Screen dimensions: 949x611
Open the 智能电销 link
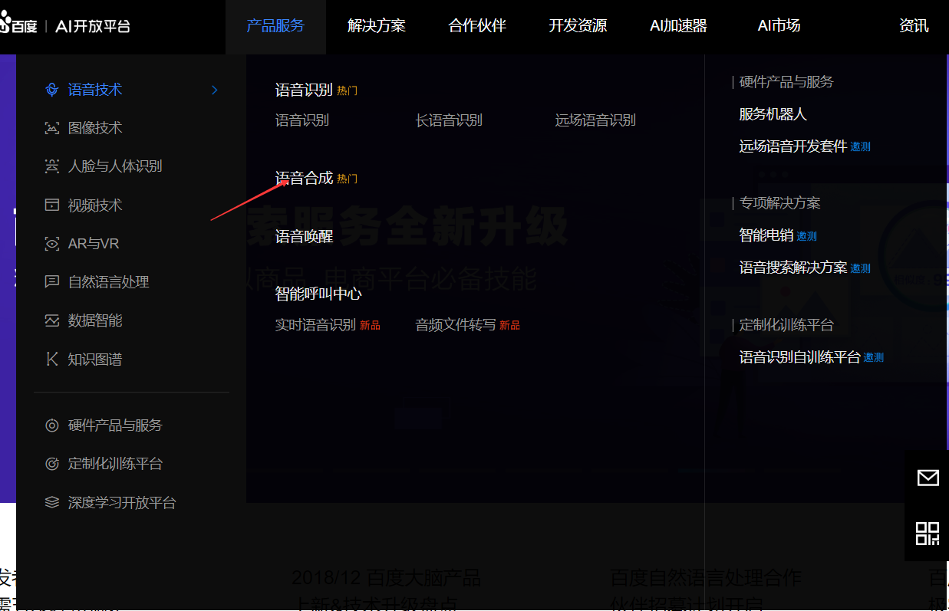[766, 235]
